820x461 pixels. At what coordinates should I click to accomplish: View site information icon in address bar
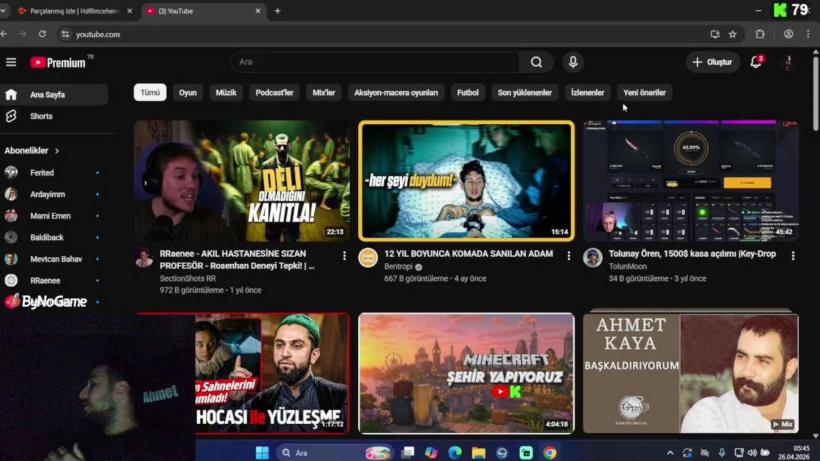tap(65, 34)
